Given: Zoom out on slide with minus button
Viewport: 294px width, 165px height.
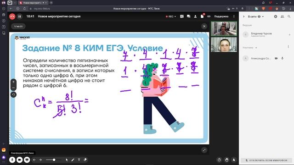Looking at the screenshot, I should [x=13, y=88].
